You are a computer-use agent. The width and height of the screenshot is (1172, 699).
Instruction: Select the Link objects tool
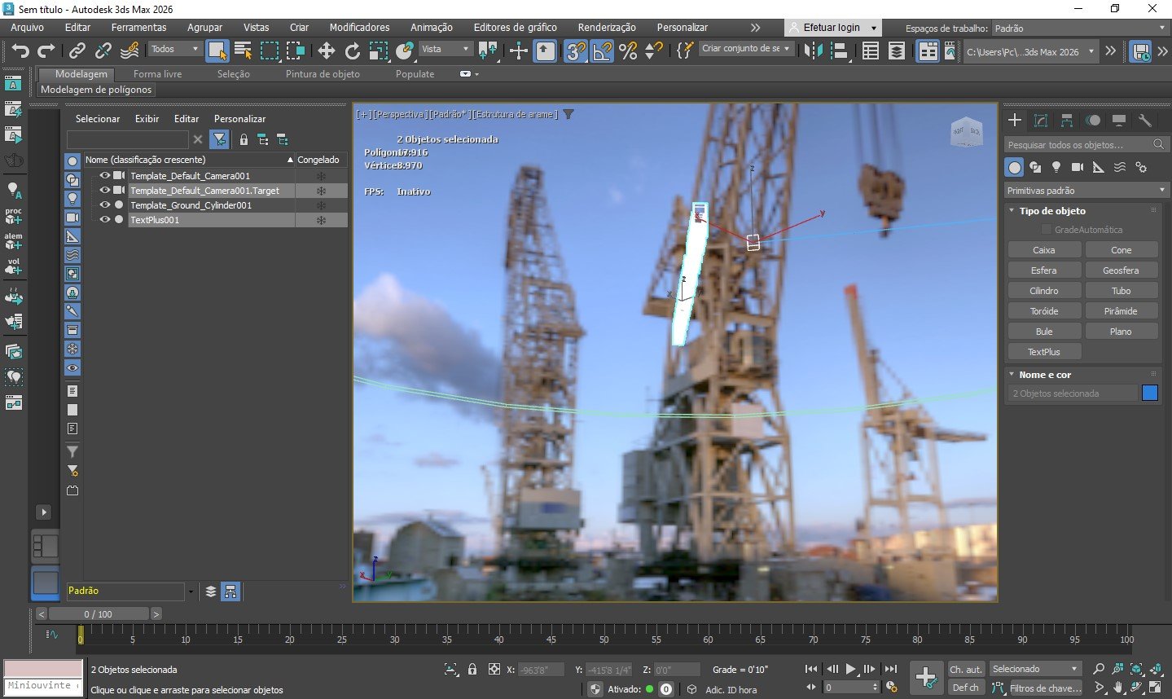tap(77, 51)
